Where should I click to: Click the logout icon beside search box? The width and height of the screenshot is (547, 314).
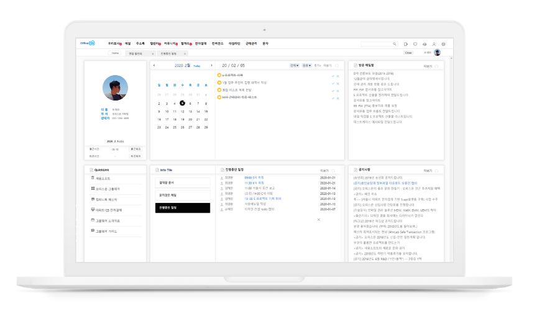pyautogui.click(x=406, y=44)
